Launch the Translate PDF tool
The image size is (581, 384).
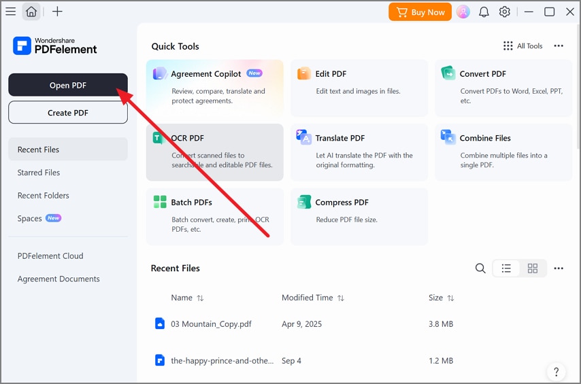point(359,152)
